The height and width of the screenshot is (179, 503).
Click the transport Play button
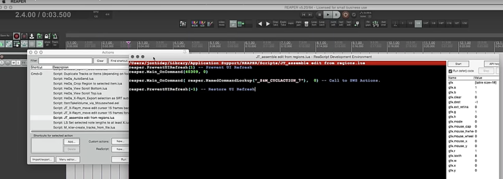(x=328, y=15)
